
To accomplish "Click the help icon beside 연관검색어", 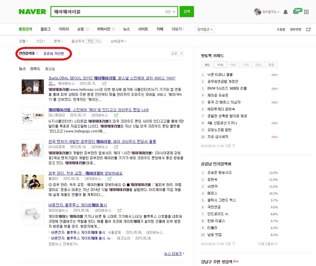I will pos(37,53).
